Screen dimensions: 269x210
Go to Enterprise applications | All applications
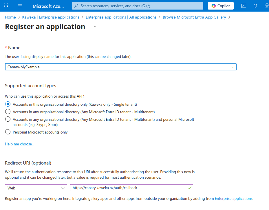[121, 17]
